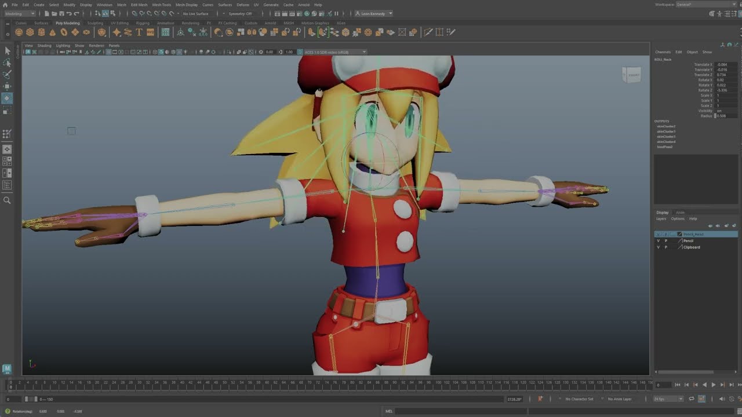
Task: Toggle V visibility for Clipboard layer
Action: [x=658, y=247]
